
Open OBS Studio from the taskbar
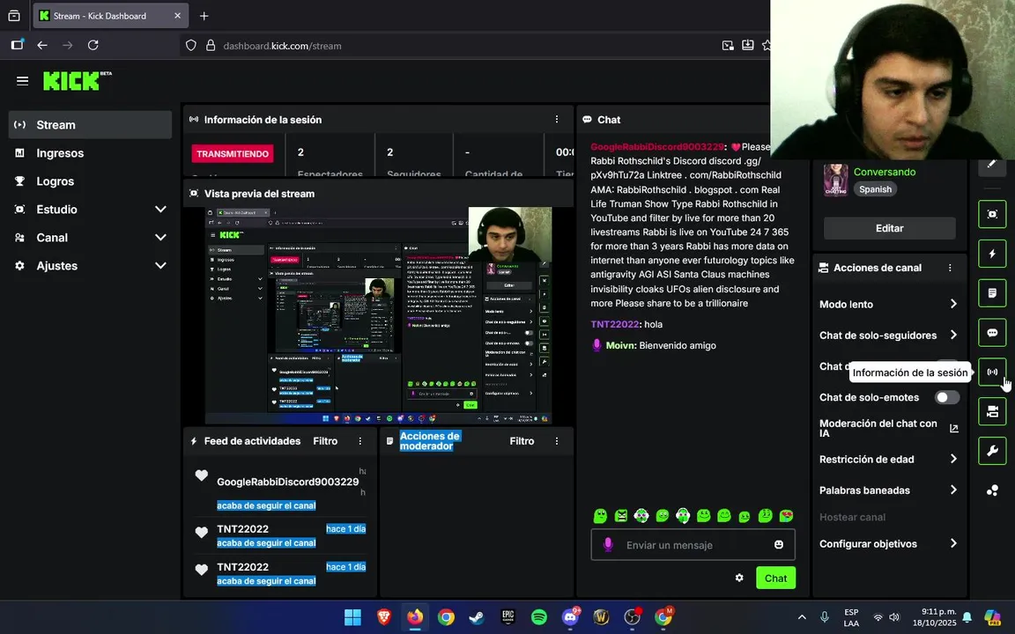[632, 617]
